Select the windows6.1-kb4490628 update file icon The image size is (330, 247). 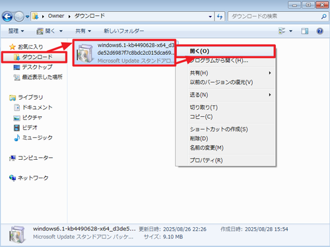(85, 53)
